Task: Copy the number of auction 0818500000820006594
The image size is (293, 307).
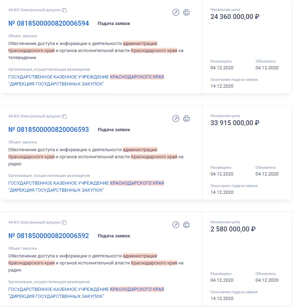Action: [64, 10]
